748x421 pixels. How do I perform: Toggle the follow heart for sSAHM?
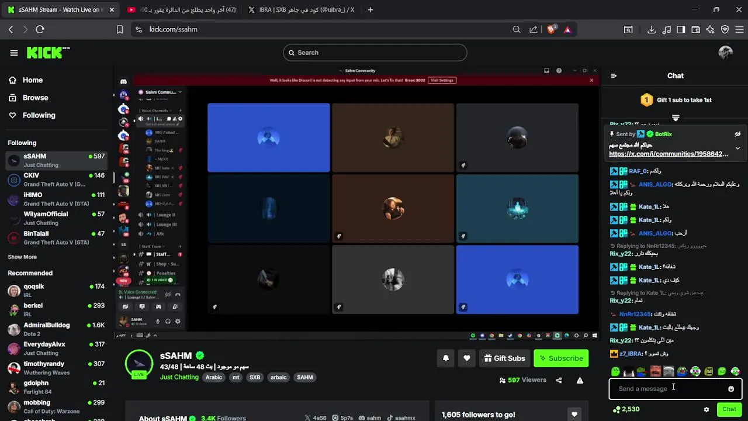pyautogui.click(x=466, y=358)
